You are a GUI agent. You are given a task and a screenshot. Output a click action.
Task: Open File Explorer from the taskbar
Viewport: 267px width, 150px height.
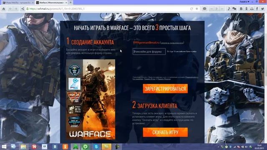[x=23, y=147]
